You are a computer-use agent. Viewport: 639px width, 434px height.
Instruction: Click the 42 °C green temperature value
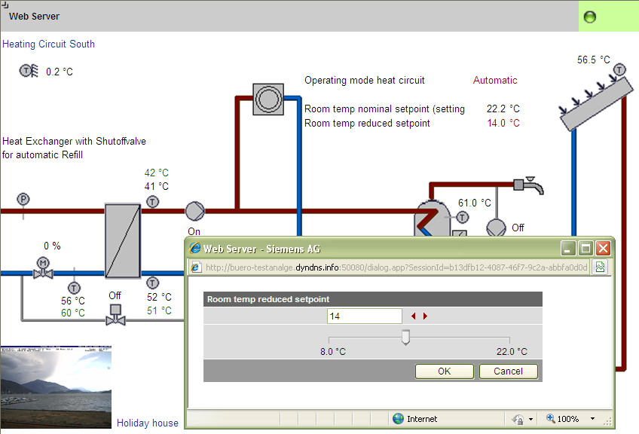[x=157, y=173]
